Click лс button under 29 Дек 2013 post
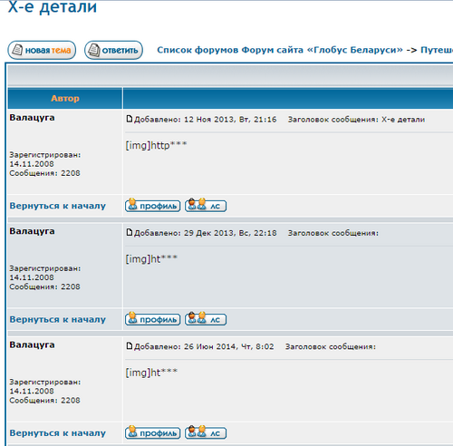453x446 pixels. point(206,319)
